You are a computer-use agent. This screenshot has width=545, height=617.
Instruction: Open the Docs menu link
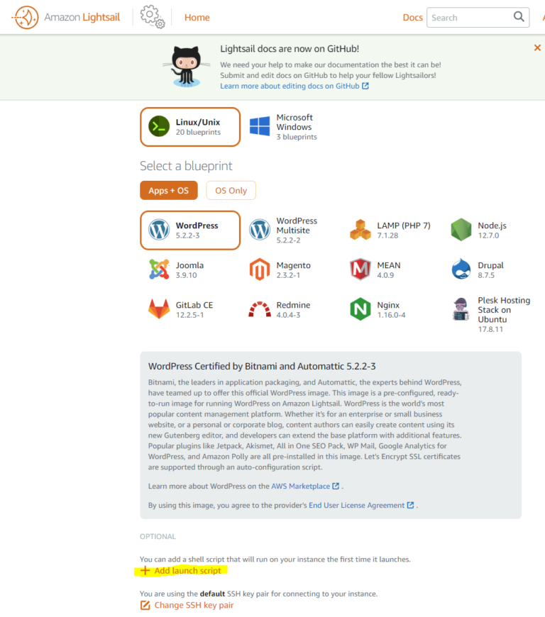coord(412,18)
